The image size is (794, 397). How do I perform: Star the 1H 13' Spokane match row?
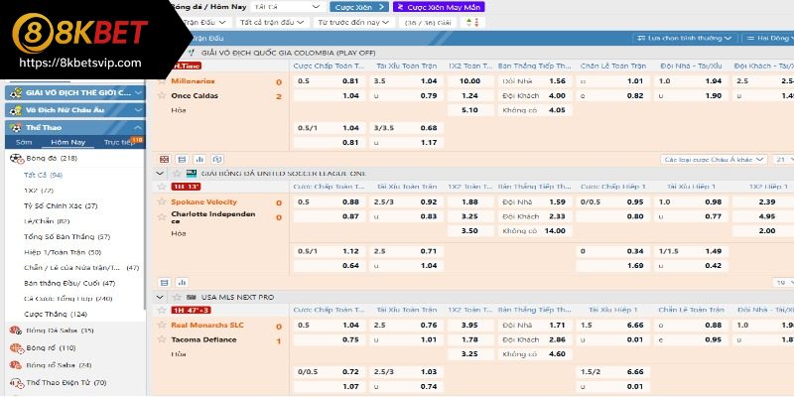point(162,187)
